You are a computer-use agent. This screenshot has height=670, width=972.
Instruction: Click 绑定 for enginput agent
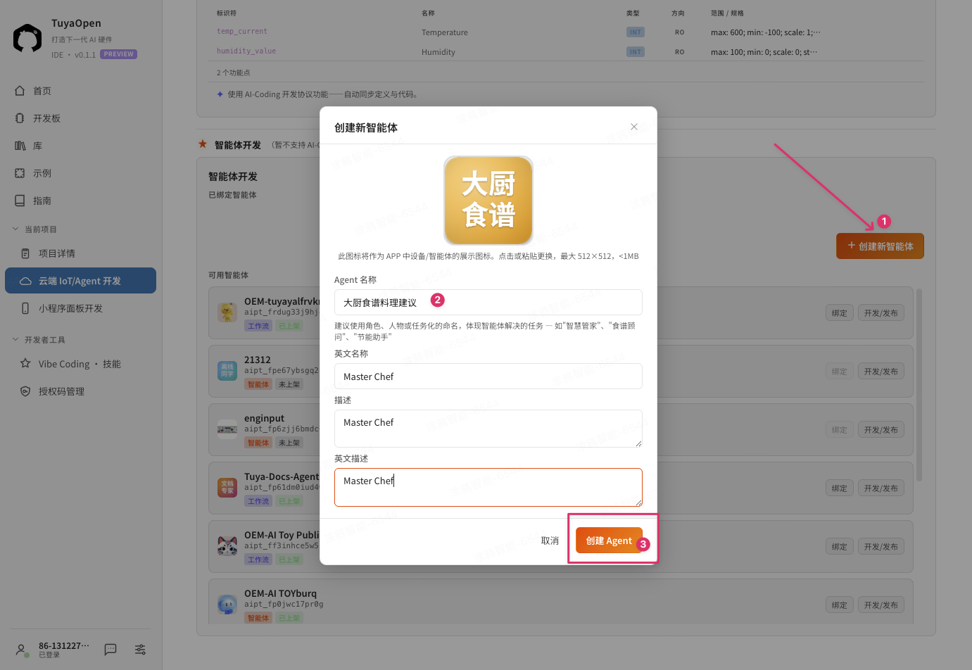[839, 430]
